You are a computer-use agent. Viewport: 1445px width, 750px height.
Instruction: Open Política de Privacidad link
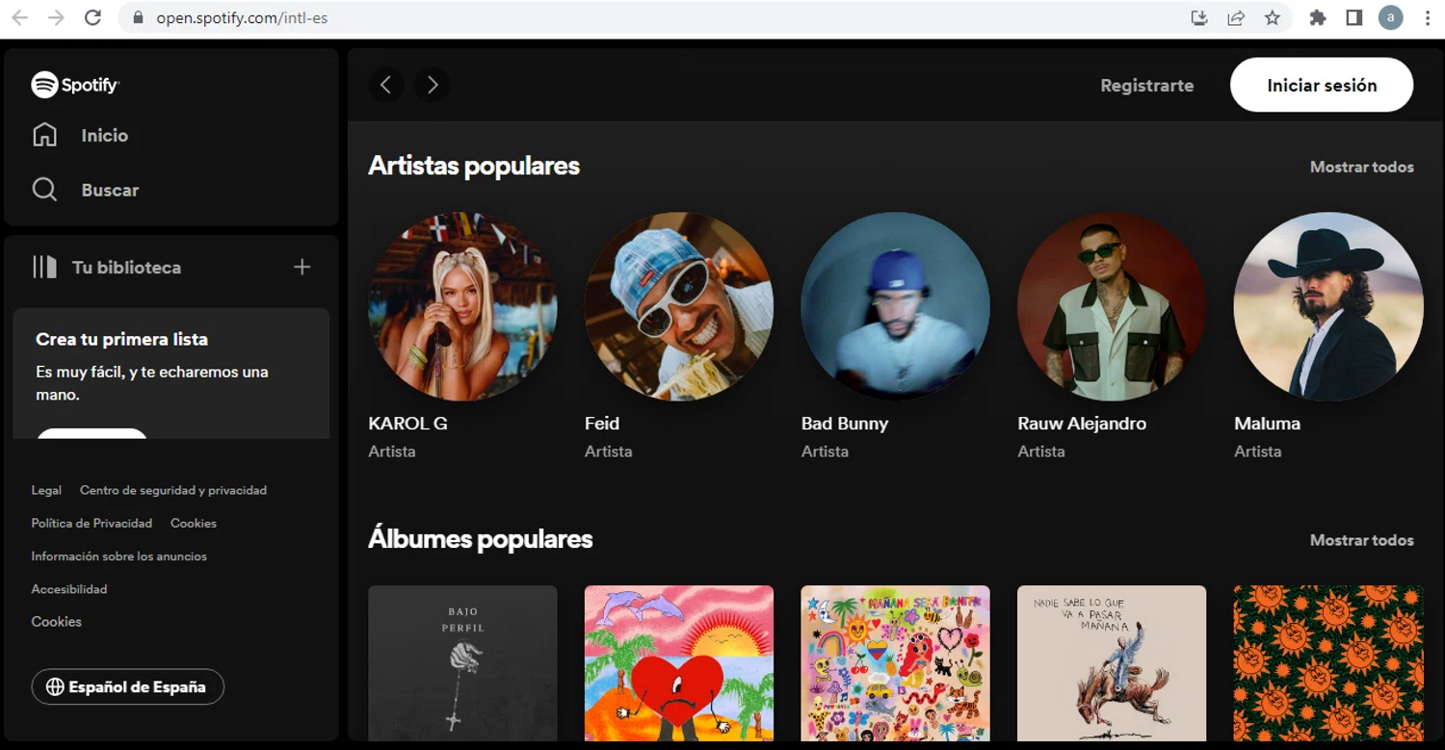92,523
